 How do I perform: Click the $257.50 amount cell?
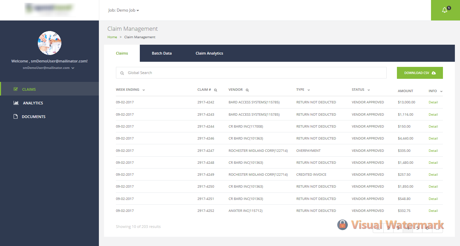point(405,174)
